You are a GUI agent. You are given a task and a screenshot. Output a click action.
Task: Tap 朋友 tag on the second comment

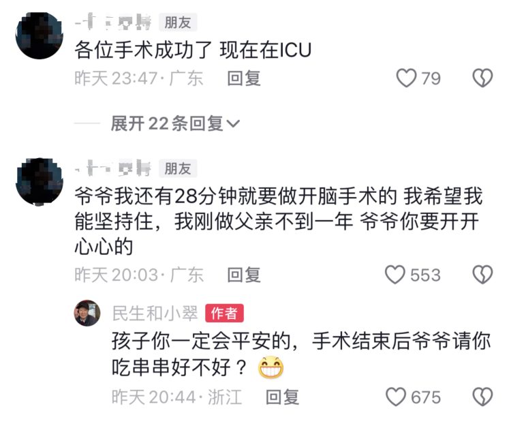point(178,168)
